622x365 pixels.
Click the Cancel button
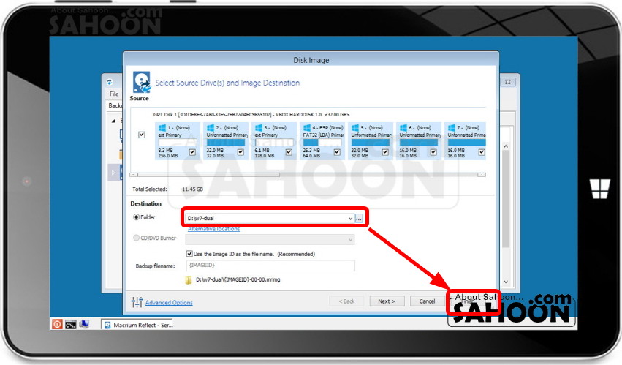click(x=428, y=301)
